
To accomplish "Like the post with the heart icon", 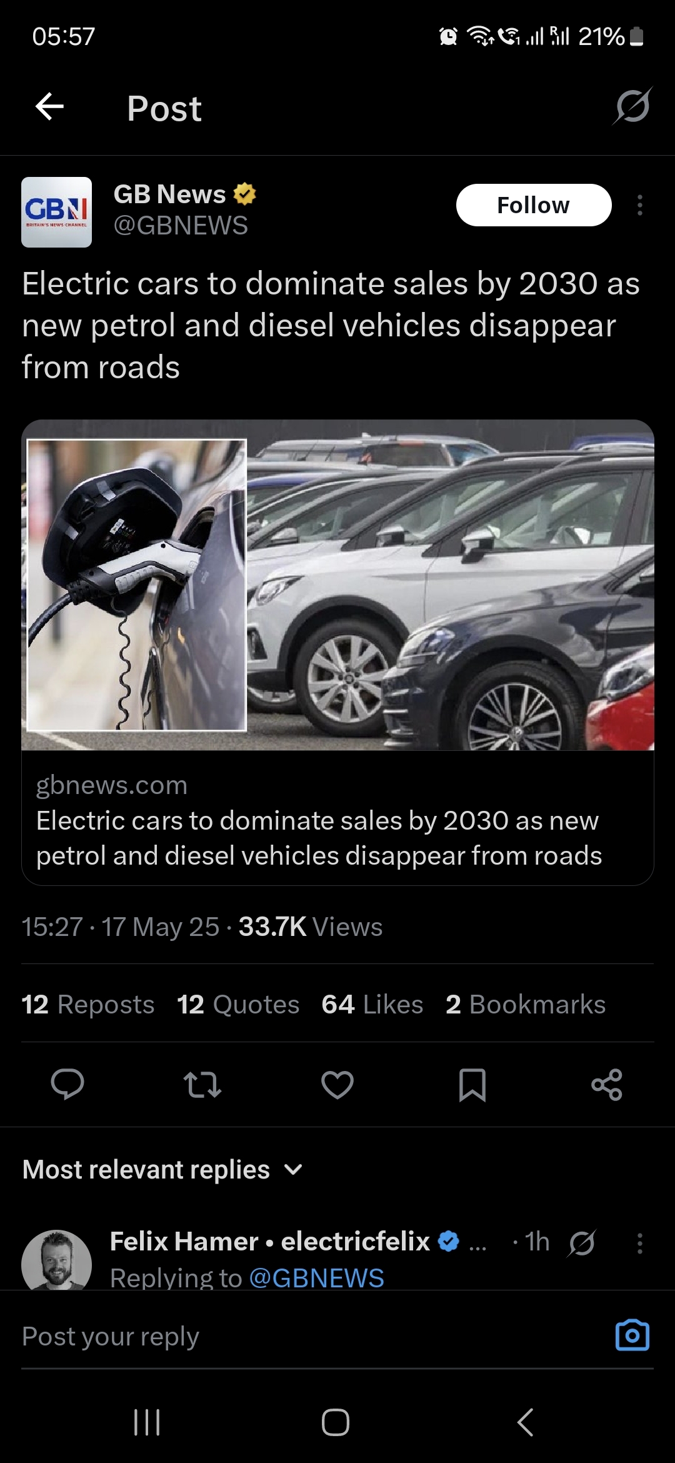I will point(337,1085).
